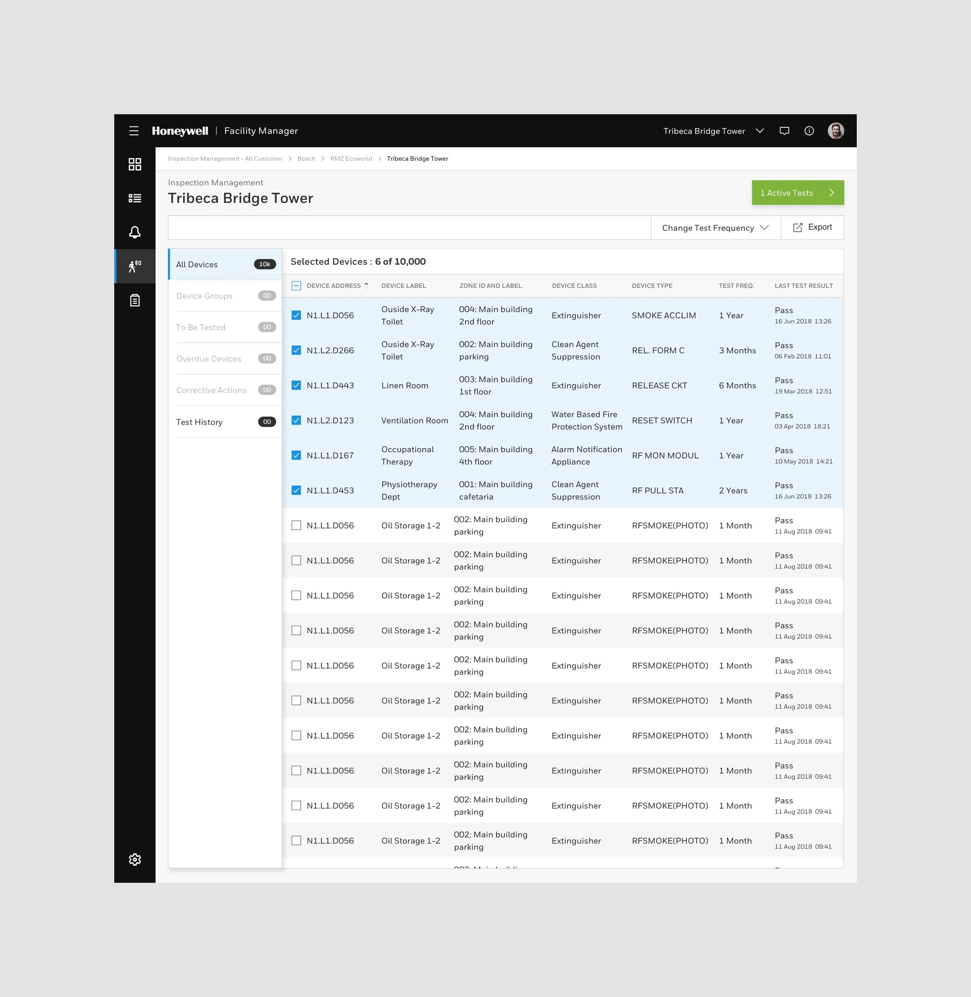
Task: Click the Linen Room device label
Action: pyautogui.click(x=404, y=386)
